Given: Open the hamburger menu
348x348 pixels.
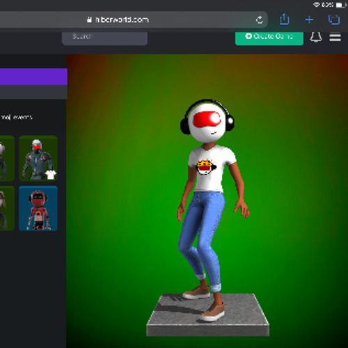Looking at the screenshot, I should pos(335,37).
